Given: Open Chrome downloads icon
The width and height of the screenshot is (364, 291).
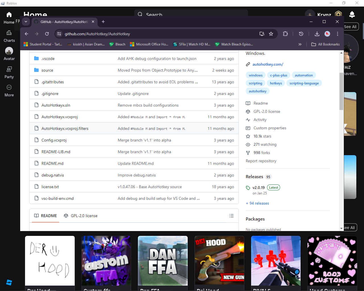Looking at the screenshot, I should 317,34.
